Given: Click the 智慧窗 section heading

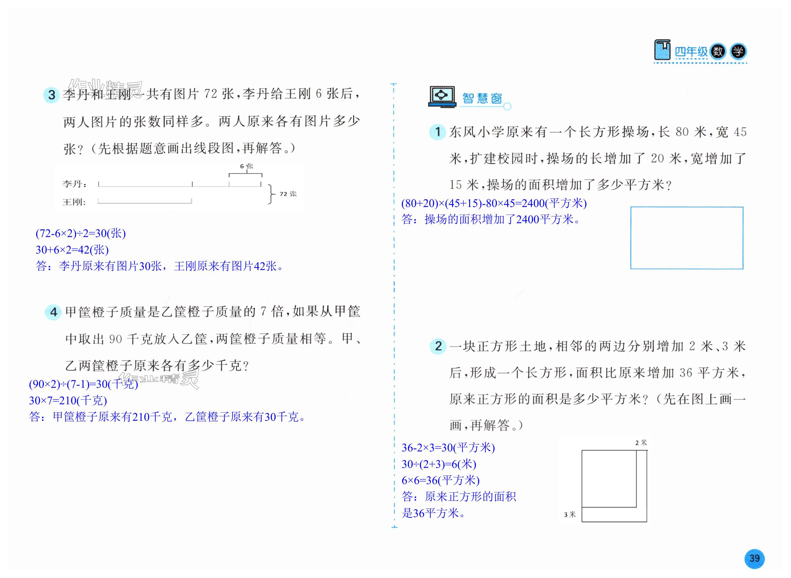Looking at the screenshot, I should (x=482, y=99).
